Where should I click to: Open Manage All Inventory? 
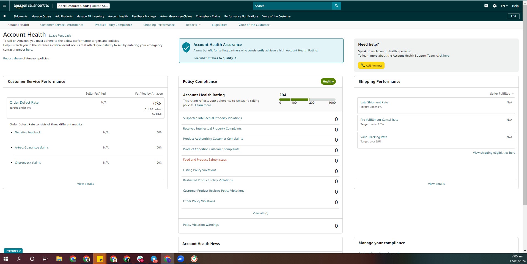pyautogui.click(x=90, y=16)
